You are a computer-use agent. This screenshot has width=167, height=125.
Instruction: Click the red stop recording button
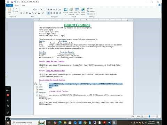coord(8,95)
